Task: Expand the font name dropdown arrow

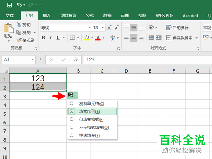Action: pos(89,28)
